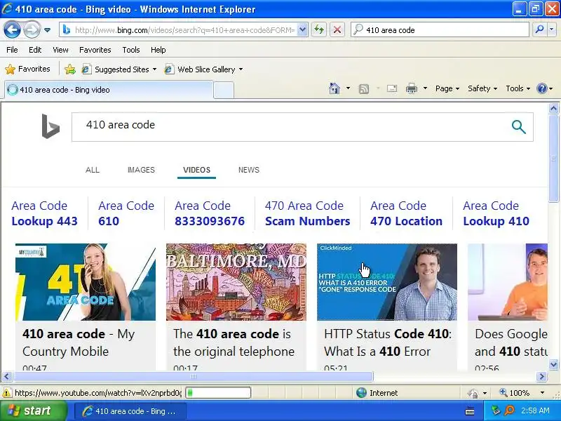
Task: Click 'The 410 area code is the original' title
Action: pyautogui.click(x=234, y=342)
